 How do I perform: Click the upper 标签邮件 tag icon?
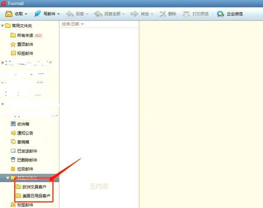click(x=13, y=53)
